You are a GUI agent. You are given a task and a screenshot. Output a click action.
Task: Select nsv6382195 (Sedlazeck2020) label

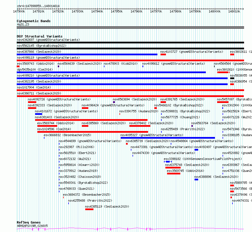pyautogui.click(x=39, y=81)
